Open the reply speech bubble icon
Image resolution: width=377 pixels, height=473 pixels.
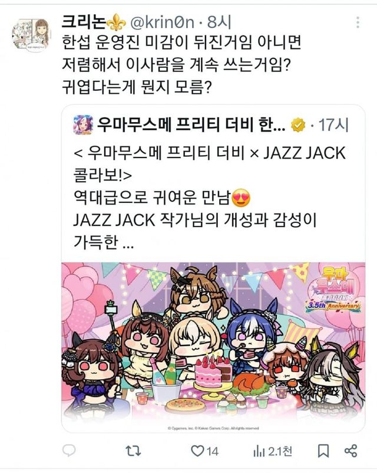[x=69, y=451]
